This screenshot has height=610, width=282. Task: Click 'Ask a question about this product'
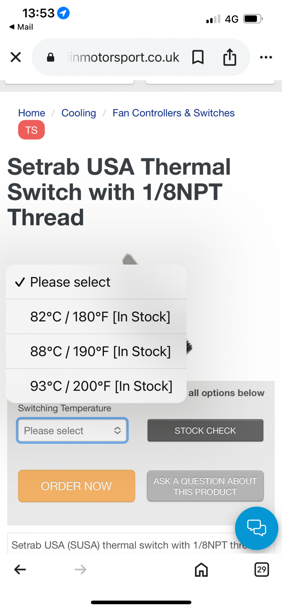(x=205, y=486)
